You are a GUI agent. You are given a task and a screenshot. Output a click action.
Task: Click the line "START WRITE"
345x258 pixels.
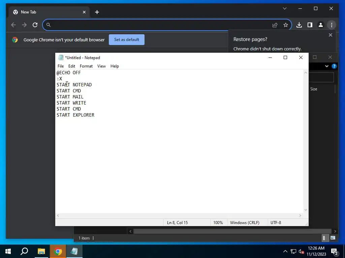(x=71, y=103)
